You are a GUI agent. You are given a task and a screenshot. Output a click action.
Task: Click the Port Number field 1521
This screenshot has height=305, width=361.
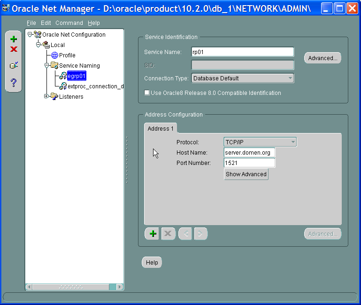pyautogui.click(x=249, y=163)
